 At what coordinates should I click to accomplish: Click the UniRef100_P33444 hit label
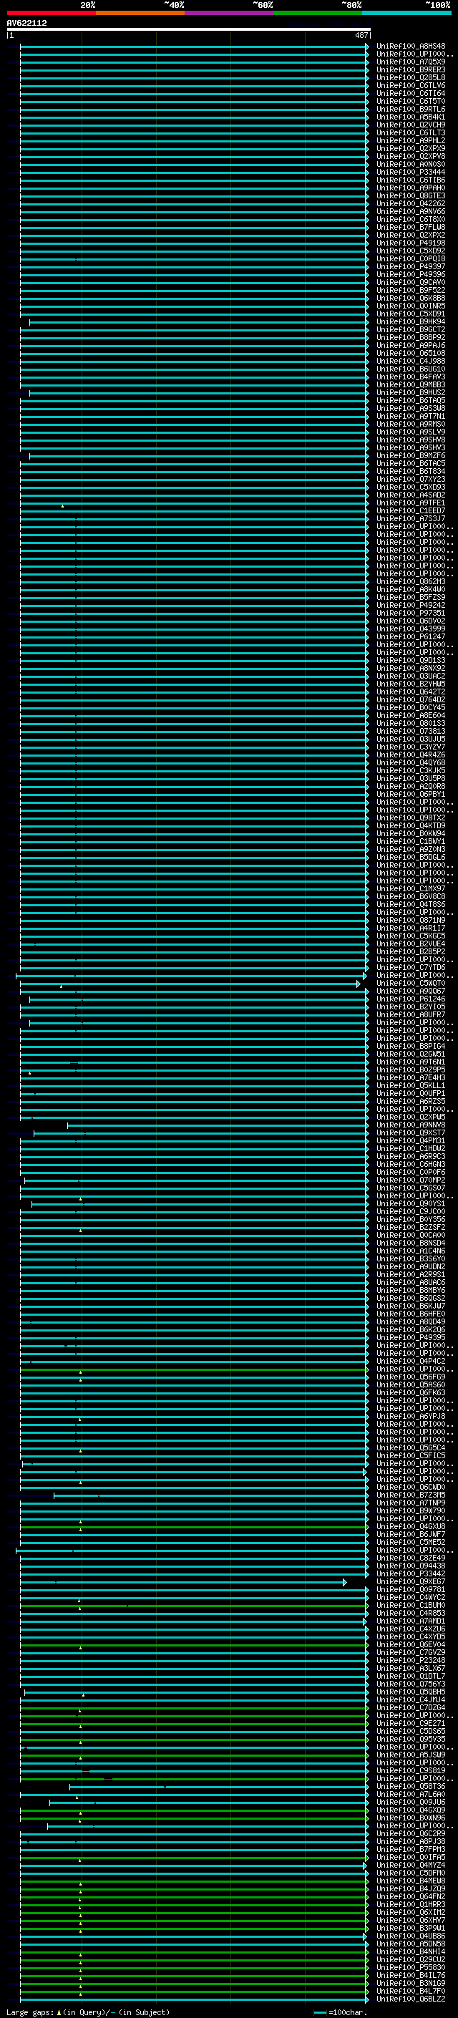pyautogui.click(x=410, y=172)
